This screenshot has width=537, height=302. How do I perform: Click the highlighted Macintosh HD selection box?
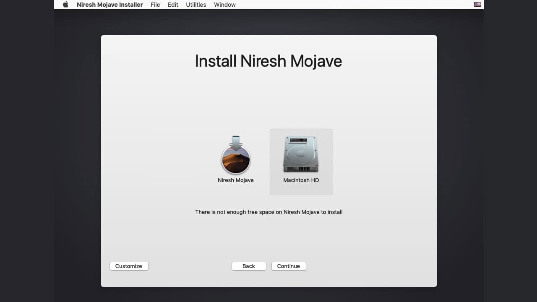pos(301,161)
